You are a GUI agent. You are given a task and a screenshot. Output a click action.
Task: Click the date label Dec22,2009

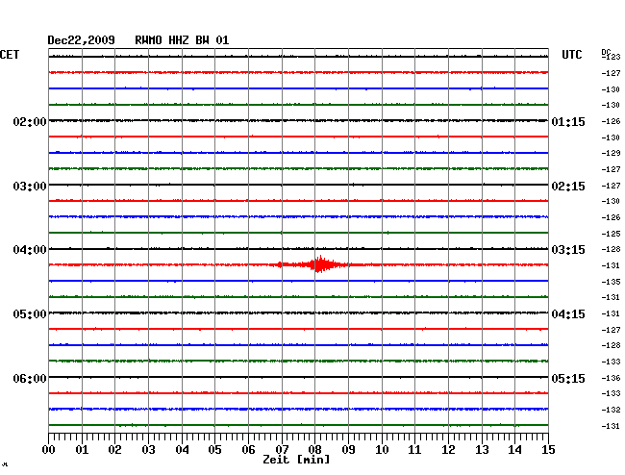[x=82, y=40]
